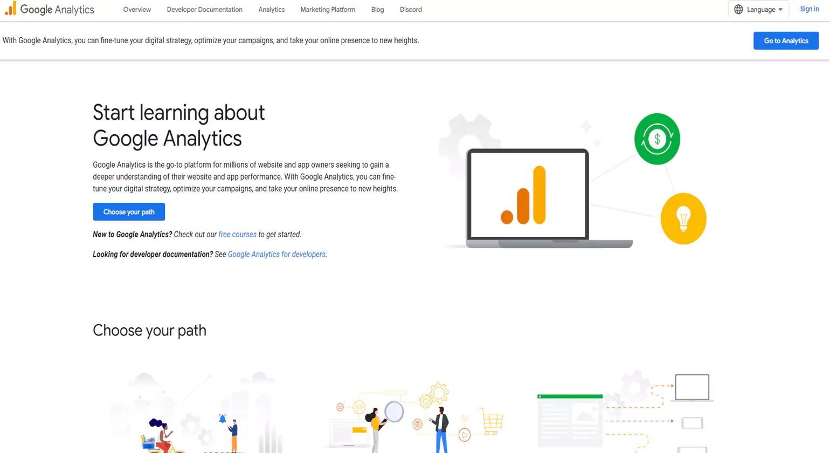This screenshot has width=830, height=453.
Task: Open the Discord nav link
Action: tap(411, 9)
